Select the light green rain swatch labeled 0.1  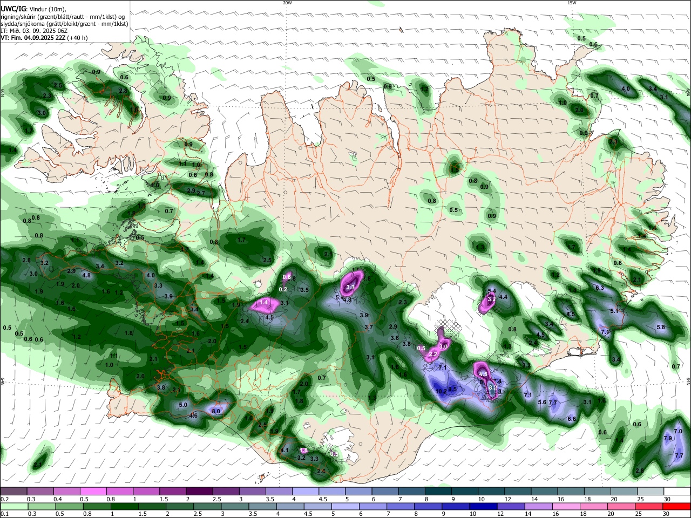[14, 506]
